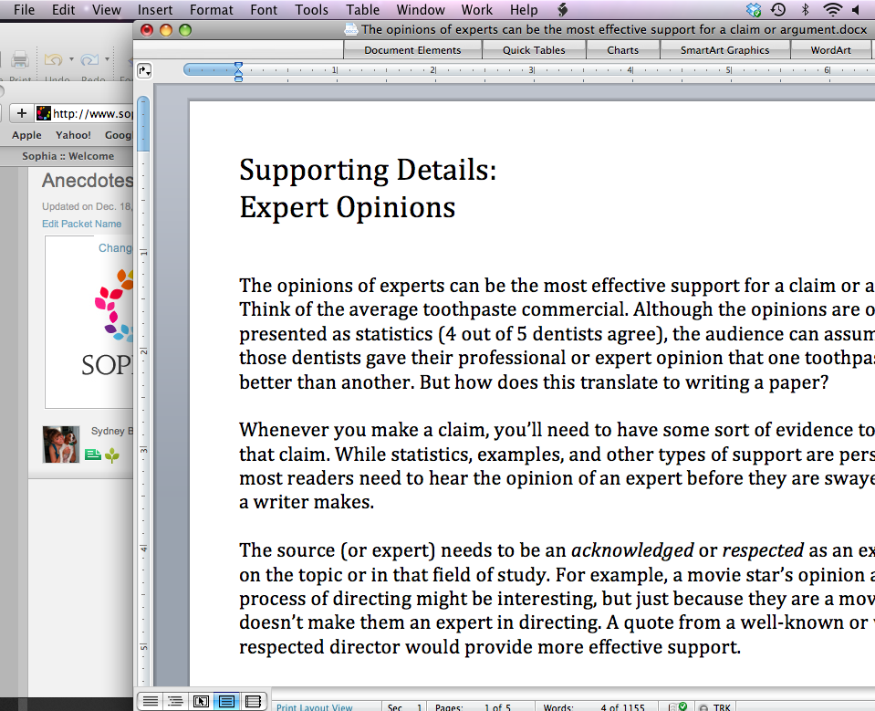Click the AppleScript menu icon after Help
875x711 pixels.
pos(563,9)
